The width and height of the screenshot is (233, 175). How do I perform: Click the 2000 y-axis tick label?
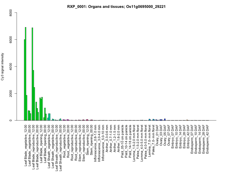click(x=10, y=93)
